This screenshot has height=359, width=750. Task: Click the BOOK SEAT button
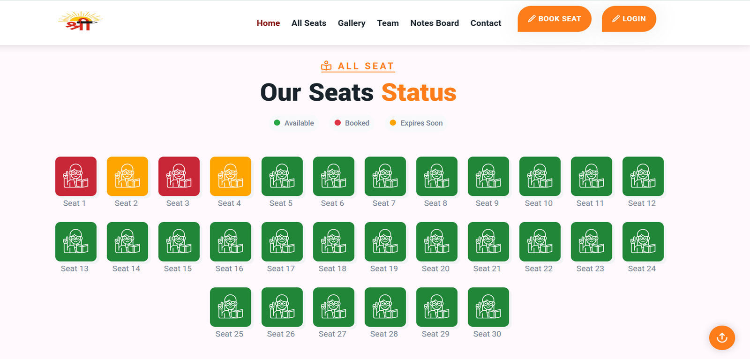[554, 19]
